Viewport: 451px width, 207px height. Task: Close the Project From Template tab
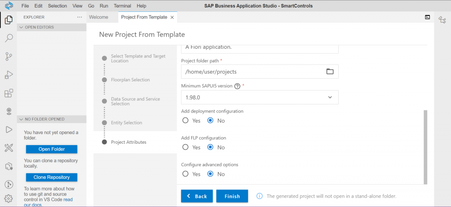172,17
